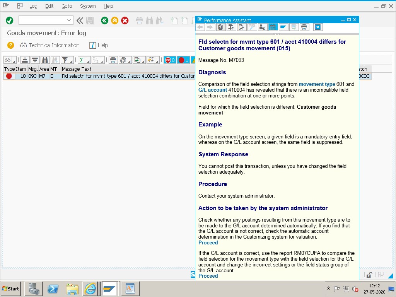Click the Application Help icon in Performance Assistant
This screenshot has height=297, width=396.
pyautogui.click(x=220, y=27)
